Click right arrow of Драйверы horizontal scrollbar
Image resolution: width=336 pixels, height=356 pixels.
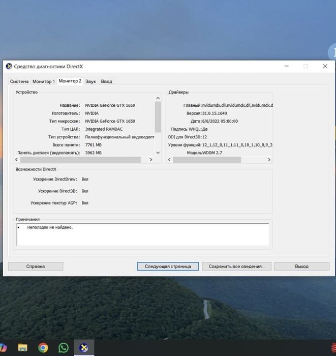click(x=269, y=160)
